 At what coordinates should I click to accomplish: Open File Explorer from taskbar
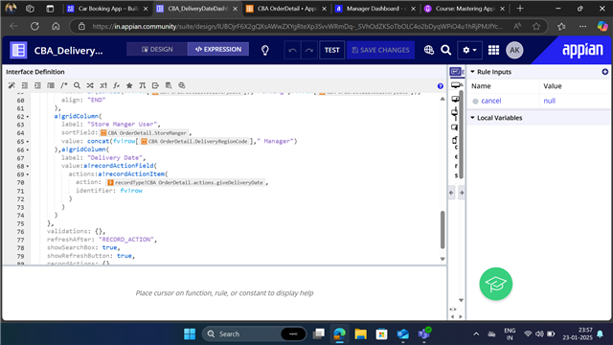tap(360, 333)
